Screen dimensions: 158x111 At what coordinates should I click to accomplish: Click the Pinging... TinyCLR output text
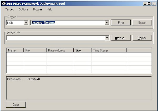(x=23, y=79)
